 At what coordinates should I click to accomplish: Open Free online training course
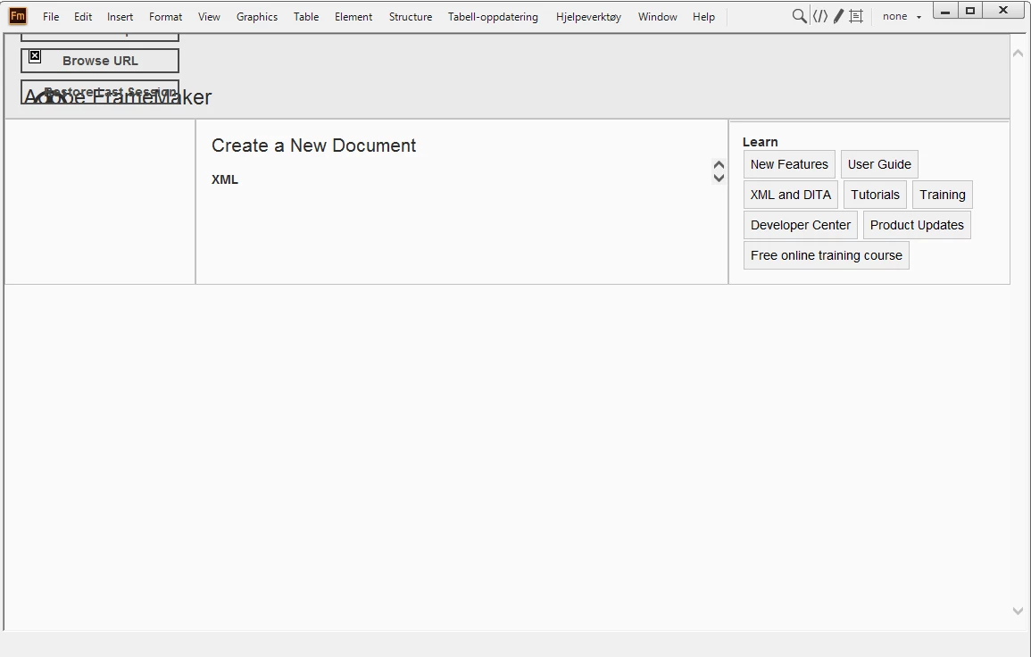click(x=827, y=255)
